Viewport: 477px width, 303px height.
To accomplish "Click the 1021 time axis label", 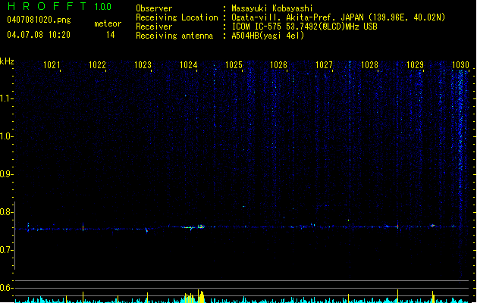I will (x=52, y=64).
